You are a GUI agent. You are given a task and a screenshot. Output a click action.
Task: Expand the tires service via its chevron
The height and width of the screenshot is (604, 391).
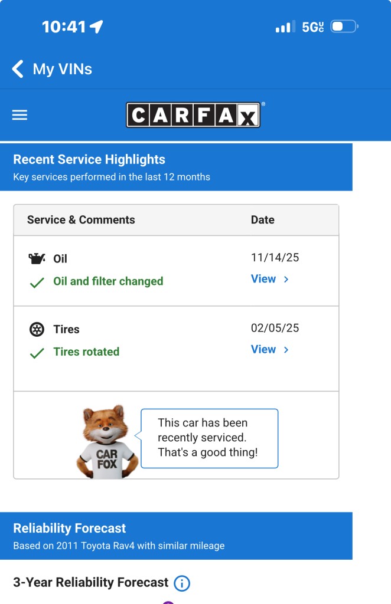click(286, 350)
